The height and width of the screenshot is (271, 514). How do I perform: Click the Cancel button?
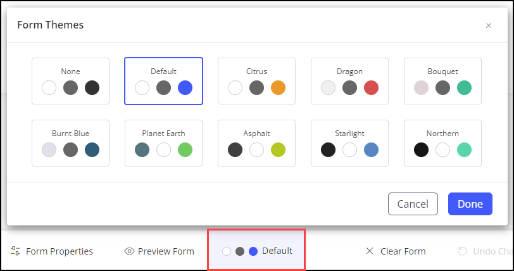(x=413, y=204)
